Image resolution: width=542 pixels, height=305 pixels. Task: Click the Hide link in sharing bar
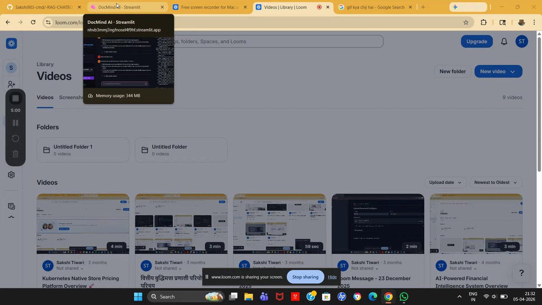click(x=332, y=277)
